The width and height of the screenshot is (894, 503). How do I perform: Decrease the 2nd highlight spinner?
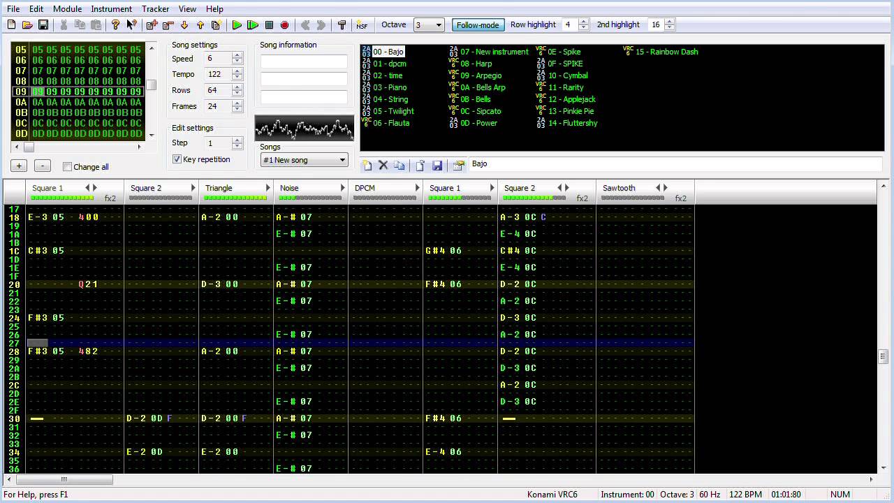670,28
